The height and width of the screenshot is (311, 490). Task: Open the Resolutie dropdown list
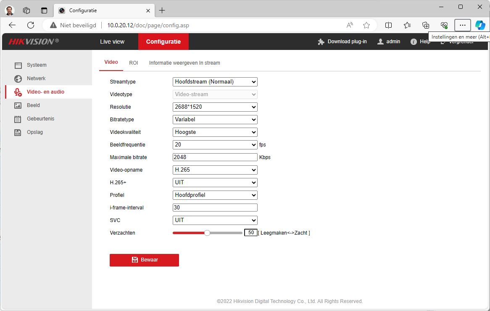215,107
